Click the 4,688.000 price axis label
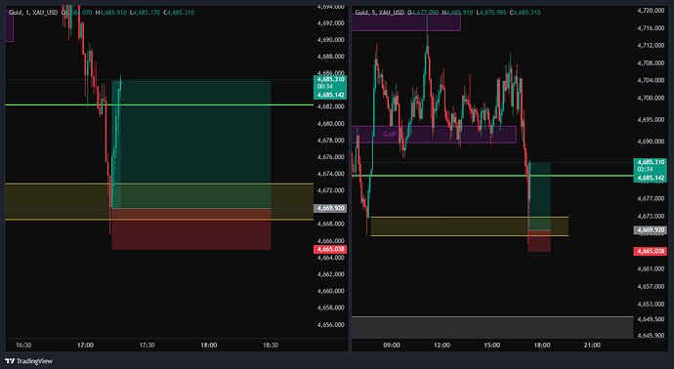The image size is (674, 369). click(x=330, y=57)
